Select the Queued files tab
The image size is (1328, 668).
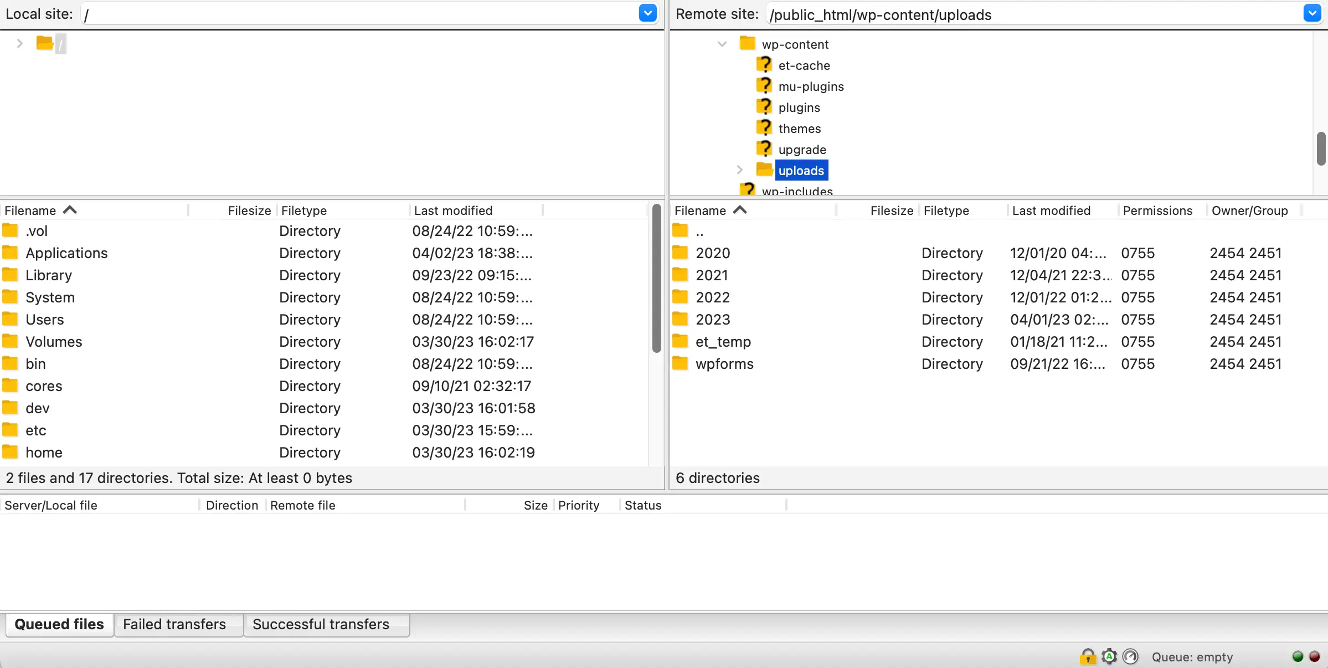coord(58,624)
